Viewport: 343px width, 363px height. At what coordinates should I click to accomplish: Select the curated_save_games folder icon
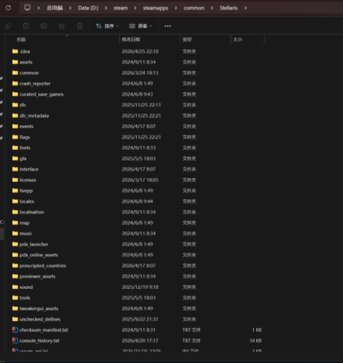click(x=15, y=94)
